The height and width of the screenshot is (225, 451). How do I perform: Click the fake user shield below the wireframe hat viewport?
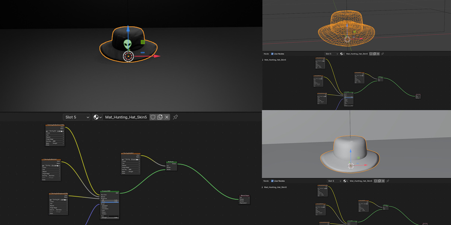[x=371, y=54]
